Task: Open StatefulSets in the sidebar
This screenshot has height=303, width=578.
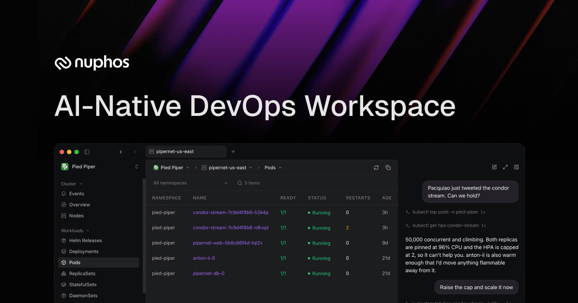Action: point(99,285)
